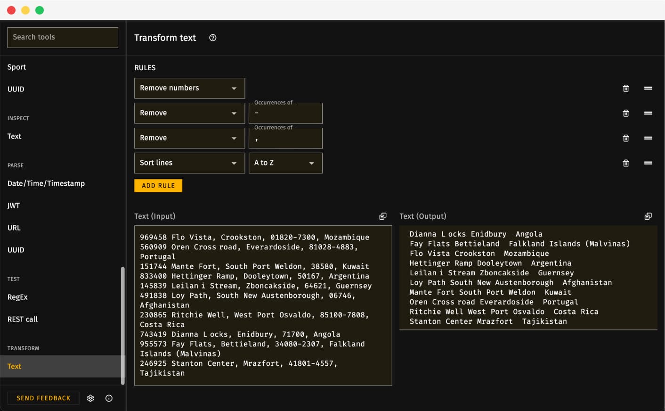Grab reorder handle of Remove numbers rule
665x411 pixels.
[x=648, y=88]
